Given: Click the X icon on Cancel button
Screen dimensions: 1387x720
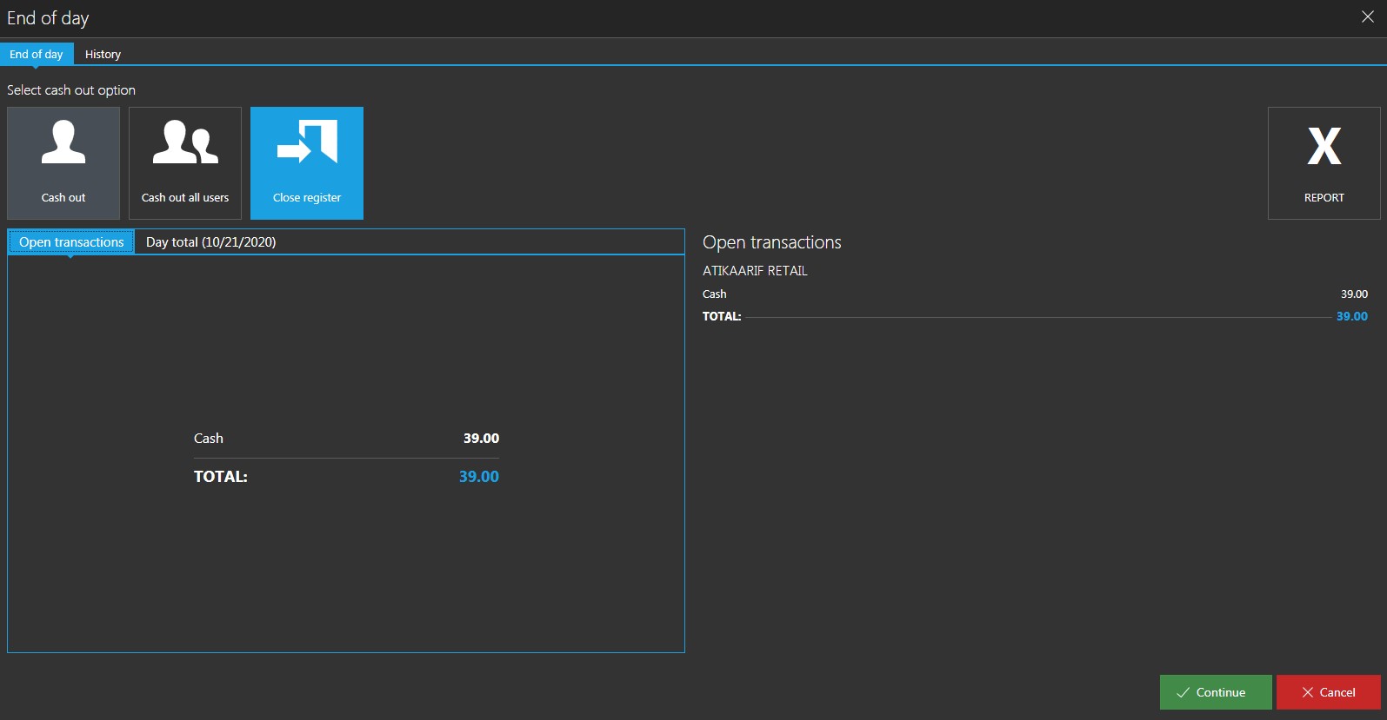Looking at the screenshot, I should 1307,692.
